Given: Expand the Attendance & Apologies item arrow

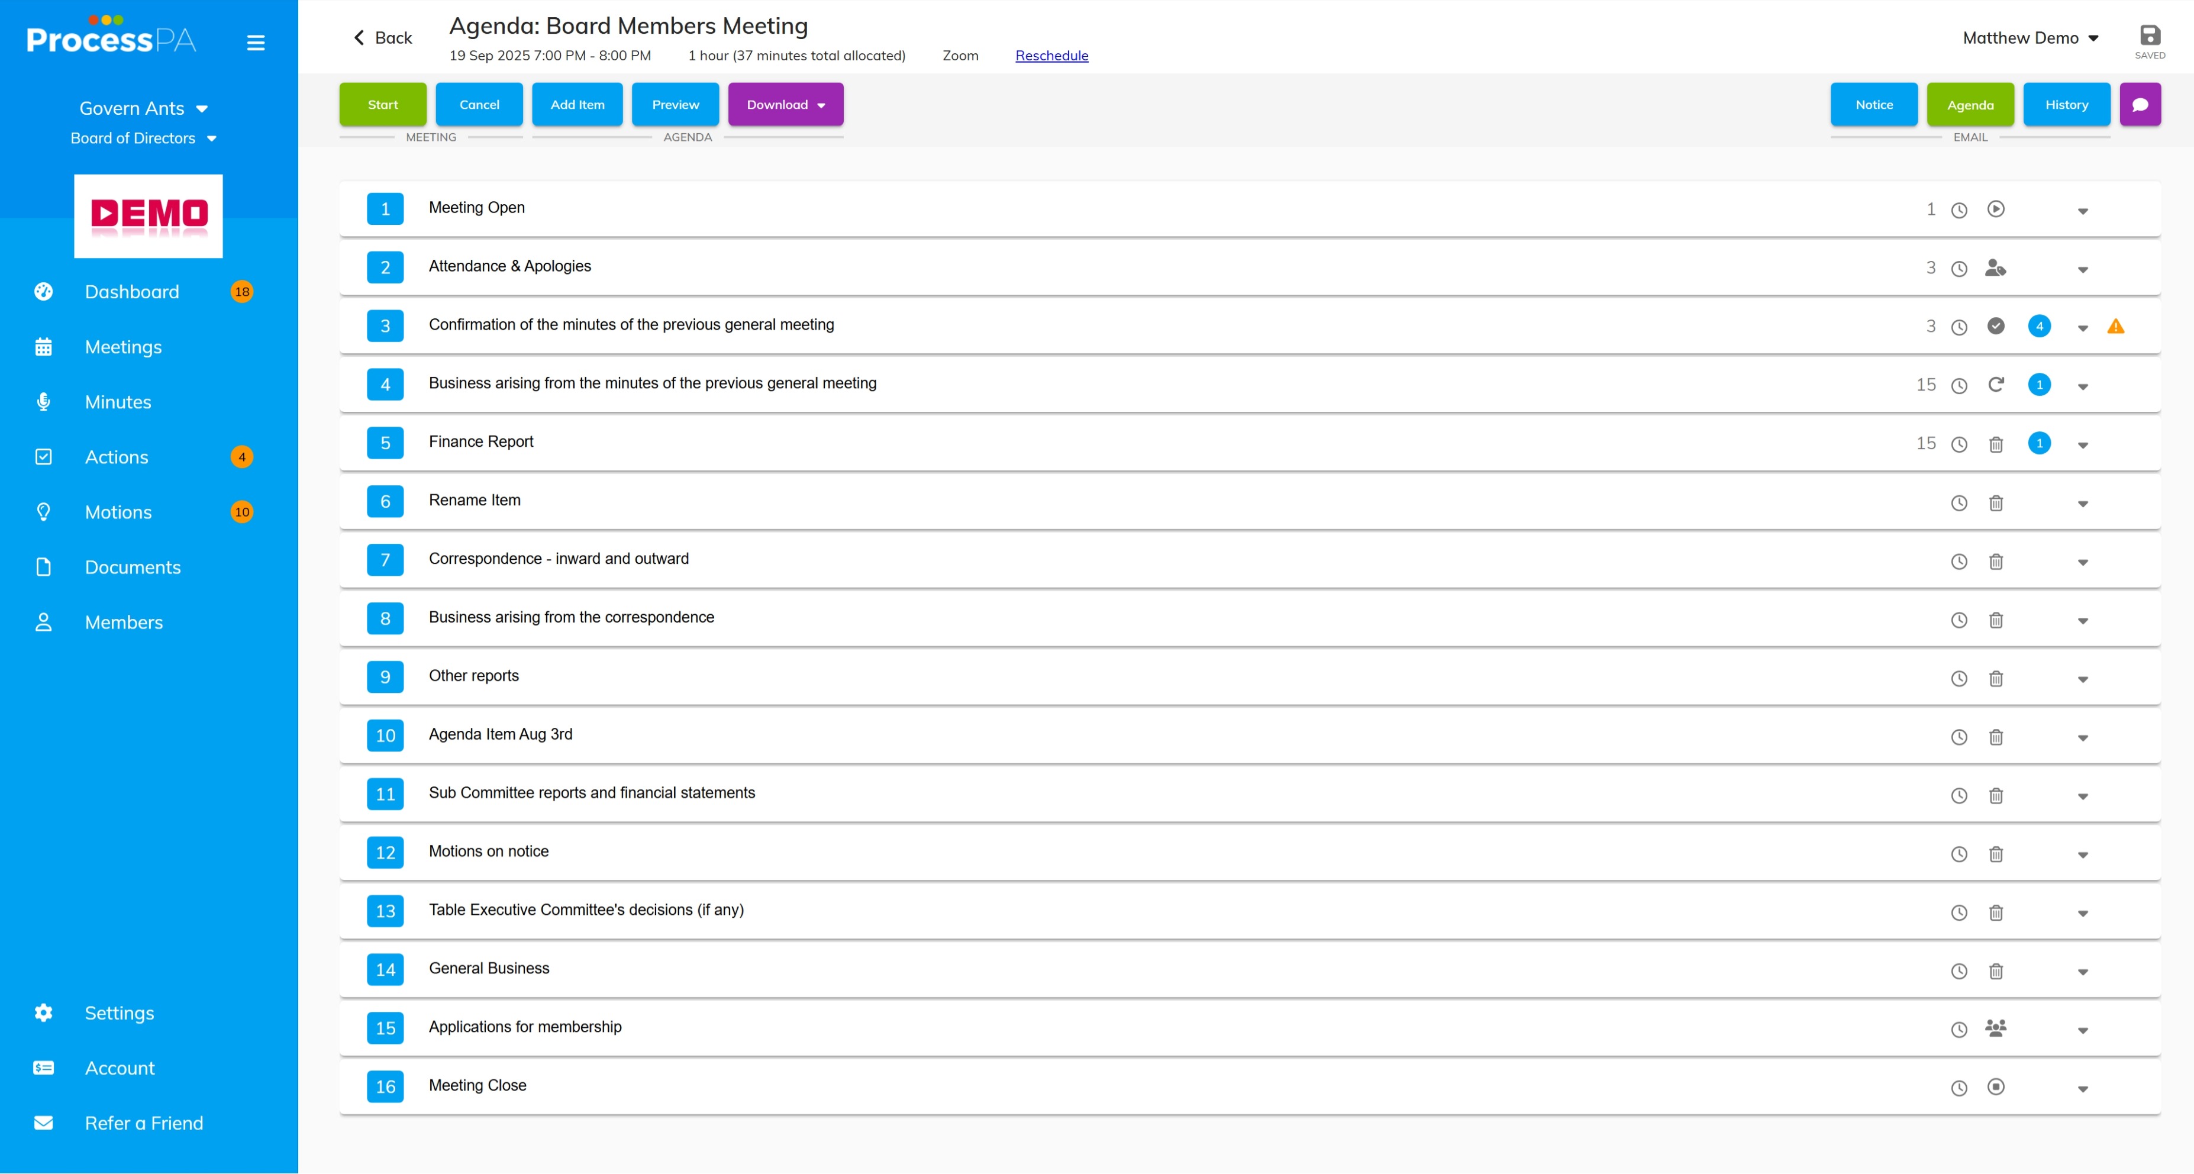Looking at the screenshot, I should coord(2082,270).
